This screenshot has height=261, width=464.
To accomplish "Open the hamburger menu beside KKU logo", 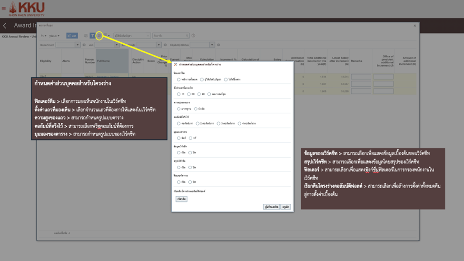I will tap(4, 9).
